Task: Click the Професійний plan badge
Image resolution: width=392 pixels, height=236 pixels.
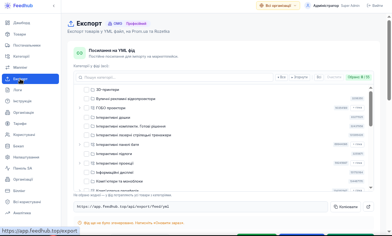Action: pos(136,24)
